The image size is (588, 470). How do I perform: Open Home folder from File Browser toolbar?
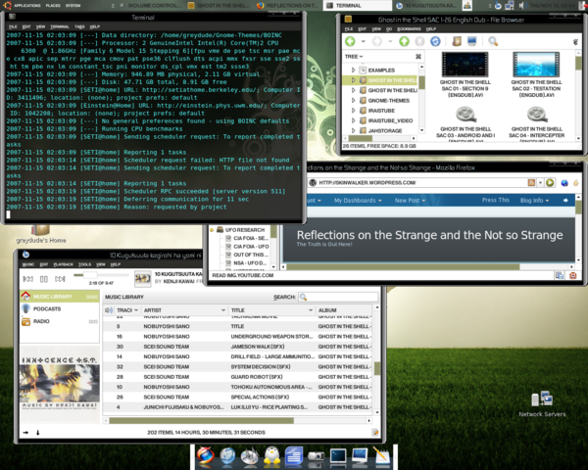click(x=457, y=41)
